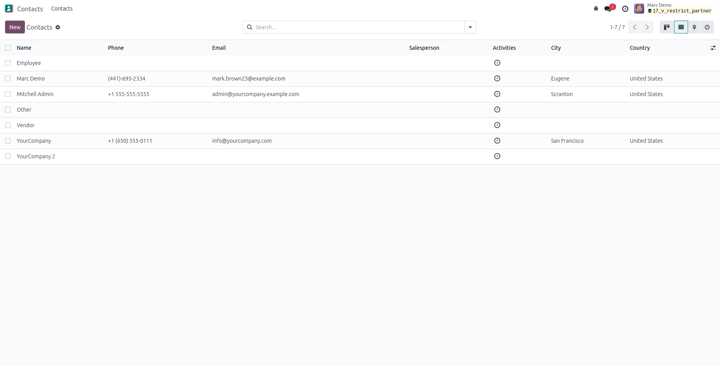Open the debug bug icon menu
The width and height of the screenshot is (720, 366).
(x=596, y=9)
